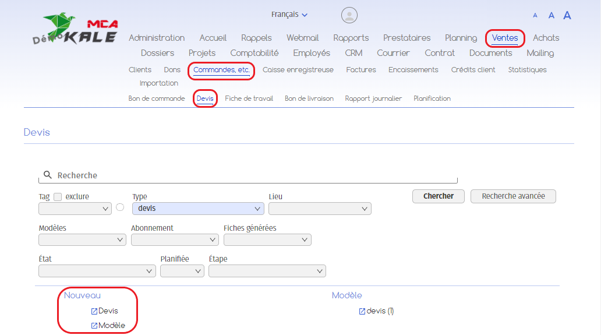
Task: Open new Devis via external-link icon
Action: pyautogui.click(x=94, y=311)
